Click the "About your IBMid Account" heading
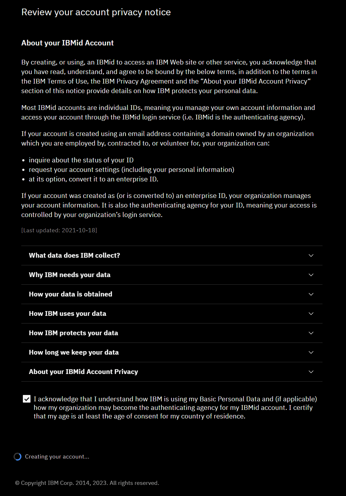The height and width of the screenshot is (496, 346). point(67,43)
